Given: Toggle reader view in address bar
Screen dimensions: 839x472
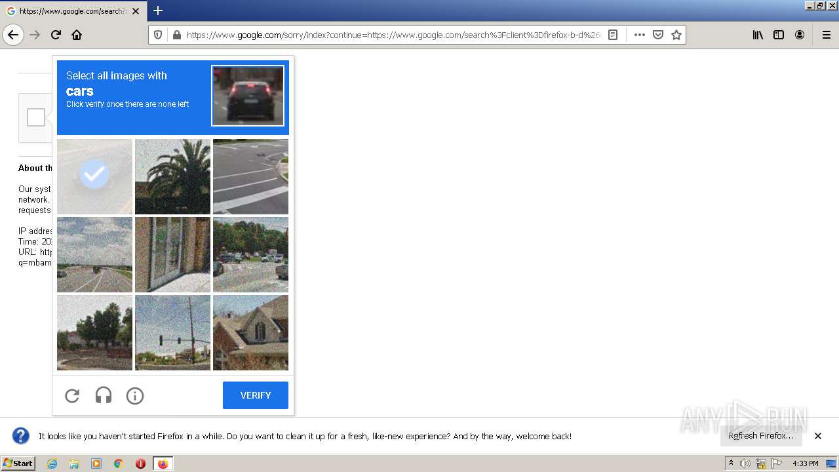Looking at the screenshot, I should pyautogui.click(x=613, y=35).
